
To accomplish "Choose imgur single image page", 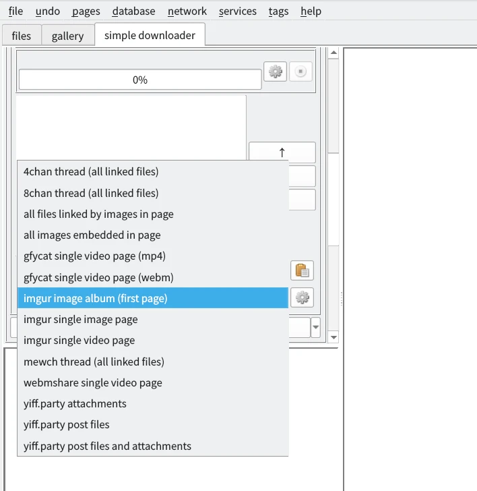I will [x=153, y=320].
